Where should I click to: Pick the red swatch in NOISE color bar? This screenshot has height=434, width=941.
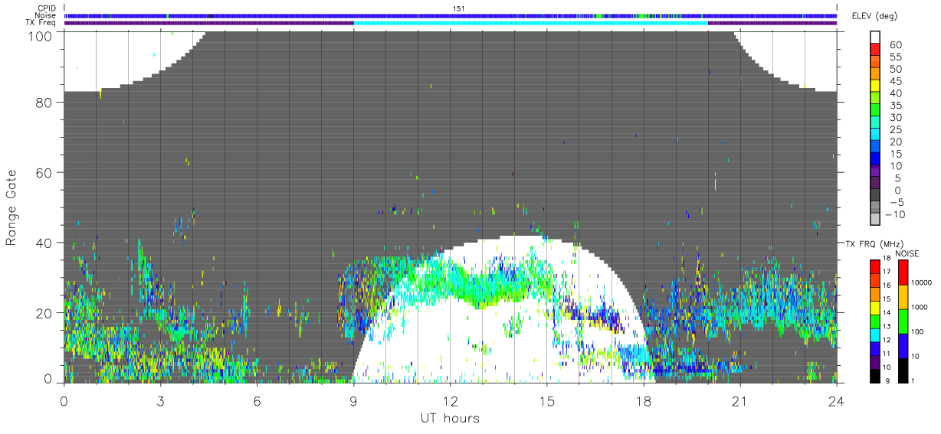(x=903, y=272)
